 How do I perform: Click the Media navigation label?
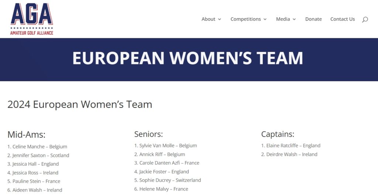[x=283, y=19]
